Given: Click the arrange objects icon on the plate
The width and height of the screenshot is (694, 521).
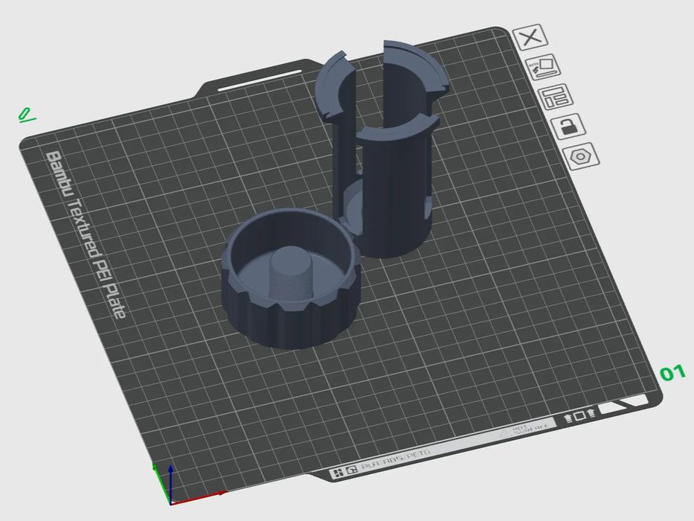Looking at the screenshot, I should tap(556, 96).
